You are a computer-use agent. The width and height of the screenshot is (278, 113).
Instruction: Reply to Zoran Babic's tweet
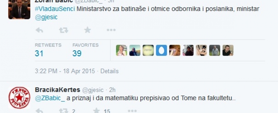pos(39,30)
